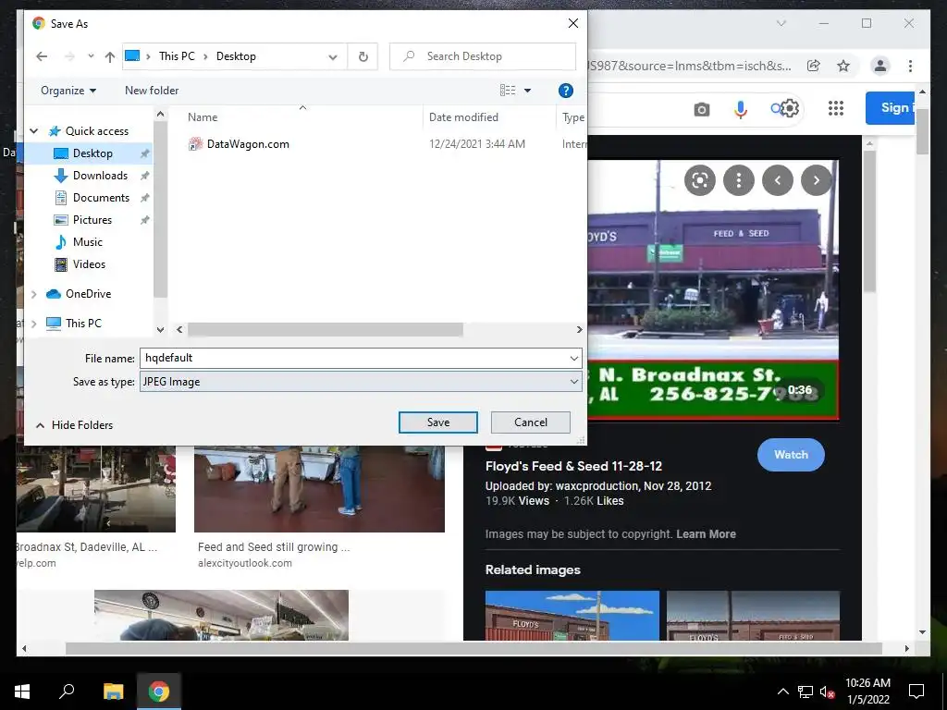This screenshot has height=710, width=947.
Task: Open Learn More copyright link
Action: 706,534
